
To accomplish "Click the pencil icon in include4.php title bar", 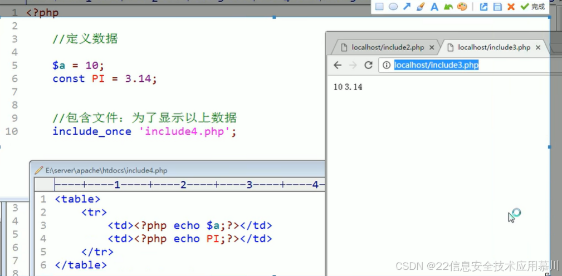I will [38, 170].
